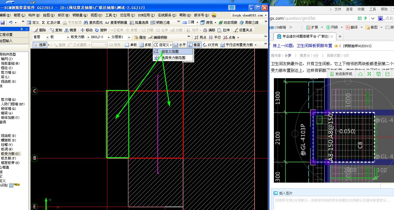Toggle 单板 single slab mode

point(131,45)
